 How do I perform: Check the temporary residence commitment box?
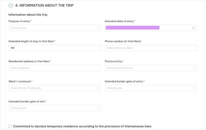point(10,126)
